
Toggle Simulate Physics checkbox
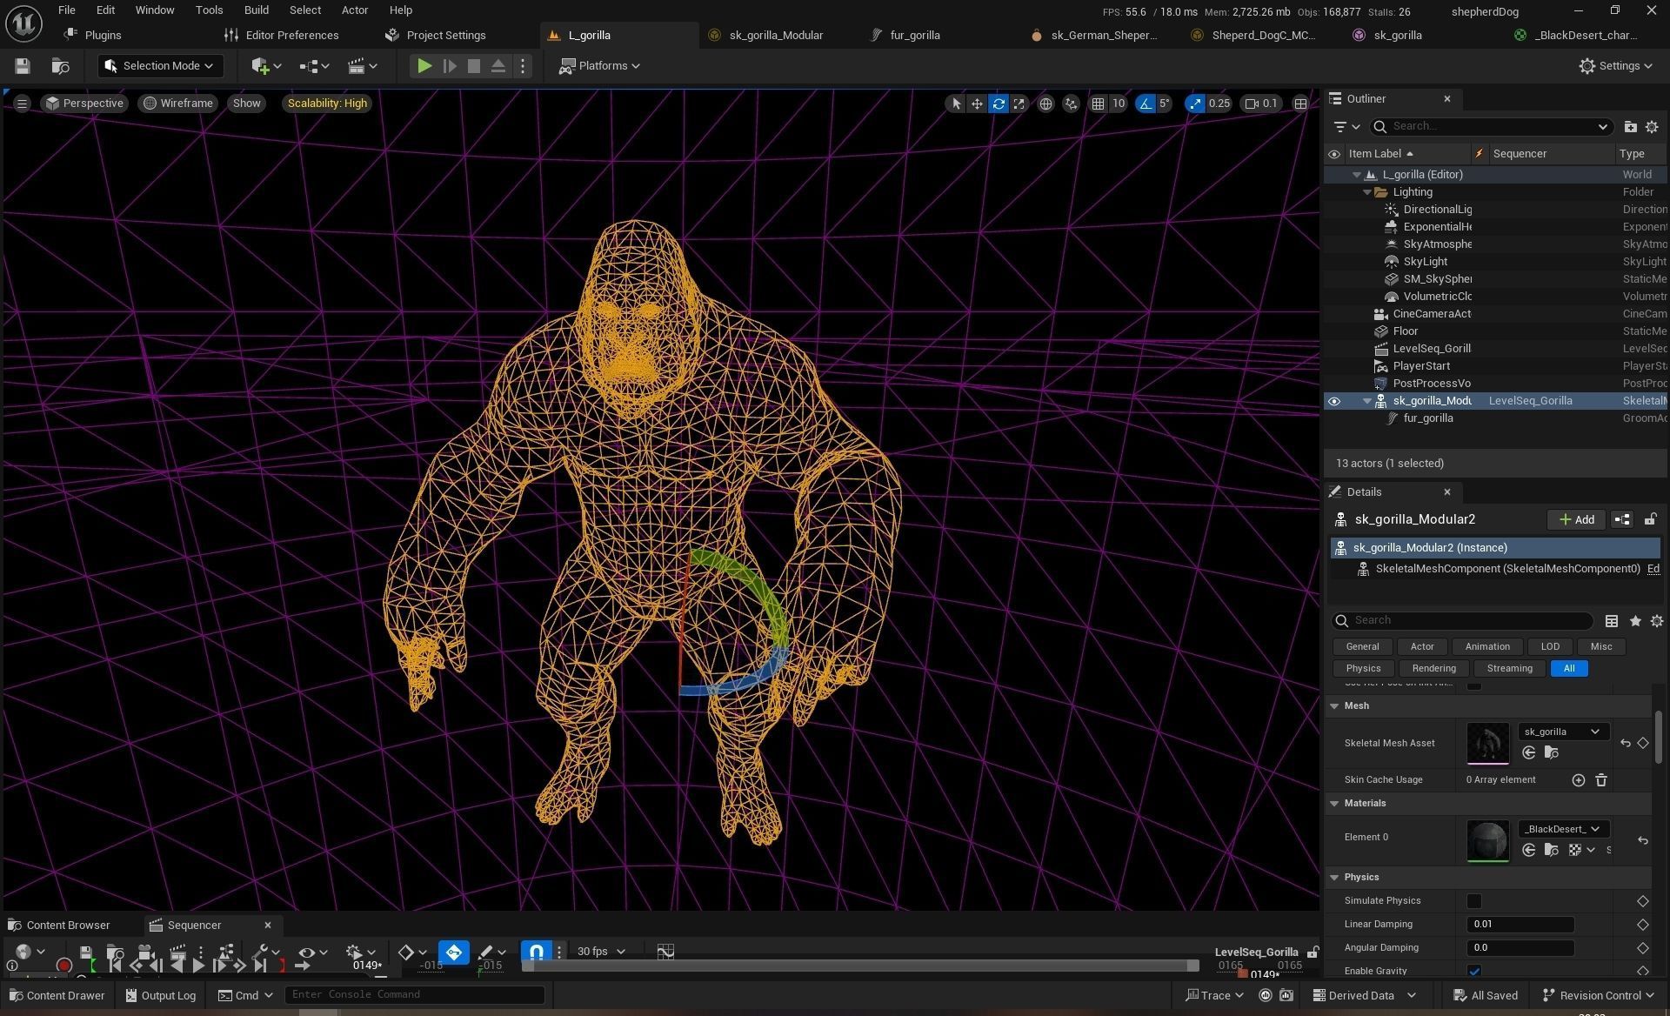[x=1473, y=901]
